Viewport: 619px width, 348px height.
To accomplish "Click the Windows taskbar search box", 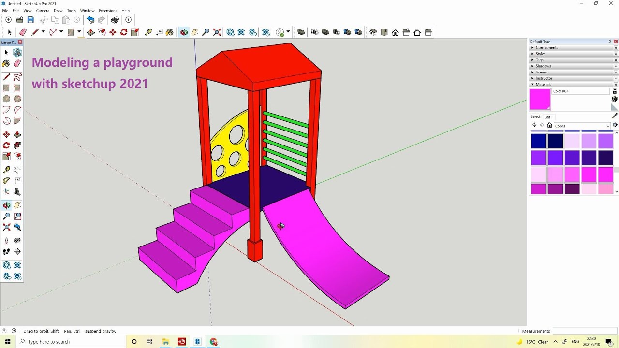I will [x=71, y=342].
